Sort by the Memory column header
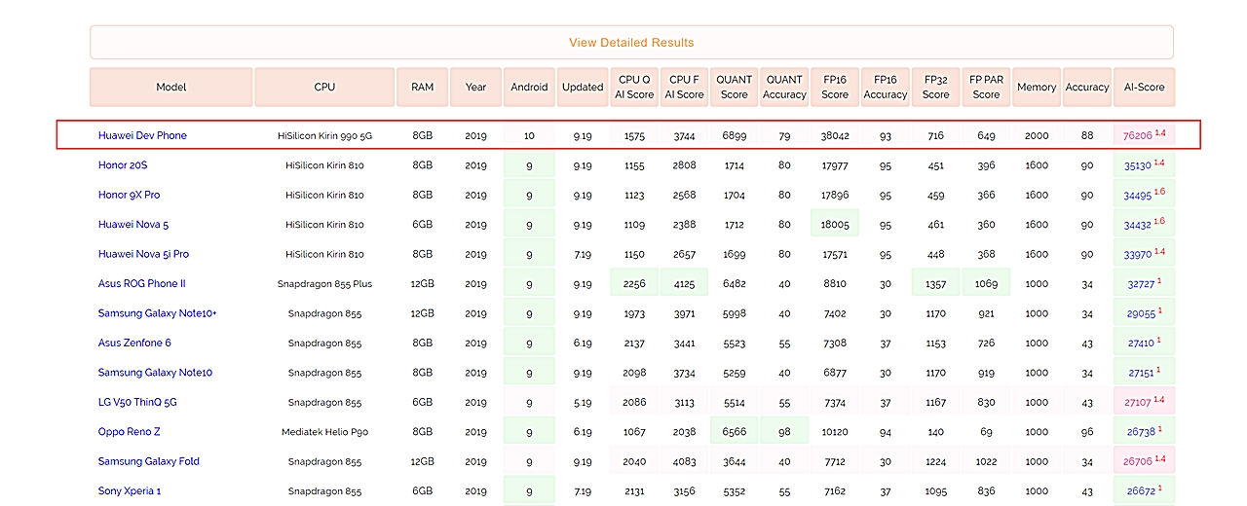Image resolution: width=1247 pixels, height=506 pixels. coord(1037,87)
